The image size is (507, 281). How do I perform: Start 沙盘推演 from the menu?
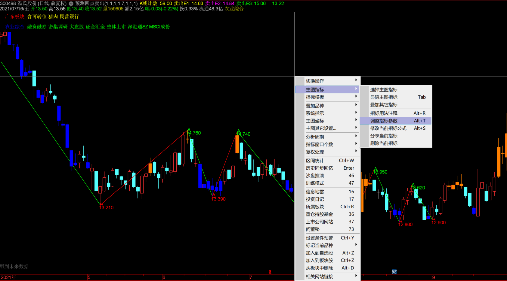click(328, 176)
